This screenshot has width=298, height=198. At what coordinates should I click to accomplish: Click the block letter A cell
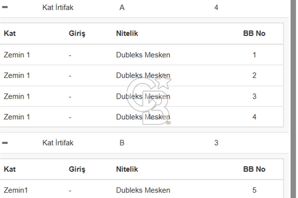(x=122, y=8)
